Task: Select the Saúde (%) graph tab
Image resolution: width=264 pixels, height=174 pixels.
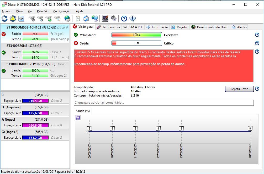Action: click(83, 111)
